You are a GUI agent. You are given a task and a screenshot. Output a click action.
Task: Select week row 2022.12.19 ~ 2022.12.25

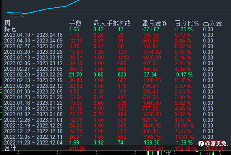click(33, 125)
